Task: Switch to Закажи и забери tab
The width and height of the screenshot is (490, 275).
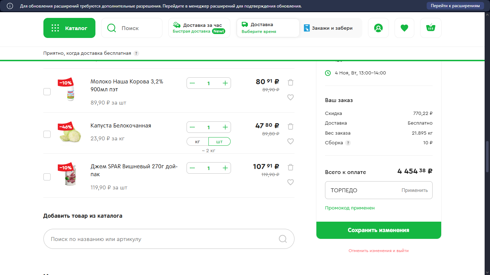Action: coord(328,28)
